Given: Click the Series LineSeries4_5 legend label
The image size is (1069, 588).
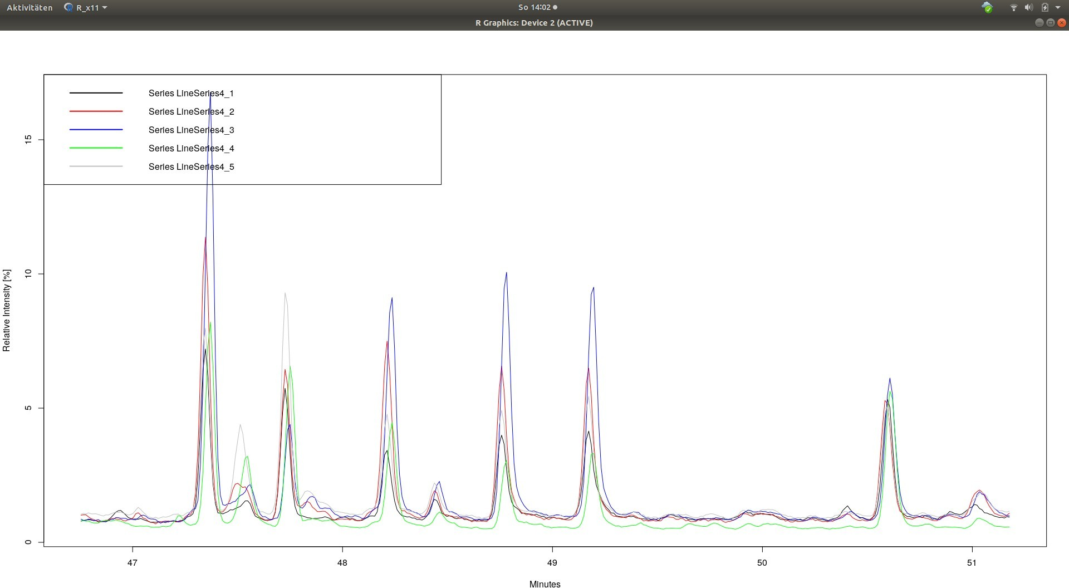Looking at the screenshot, I should (191, 166).
